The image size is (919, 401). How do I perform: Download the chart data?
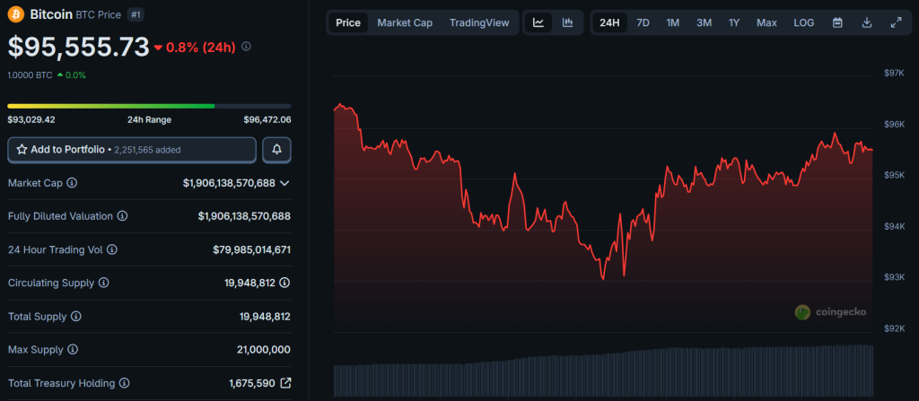click(x=866, y=22)
